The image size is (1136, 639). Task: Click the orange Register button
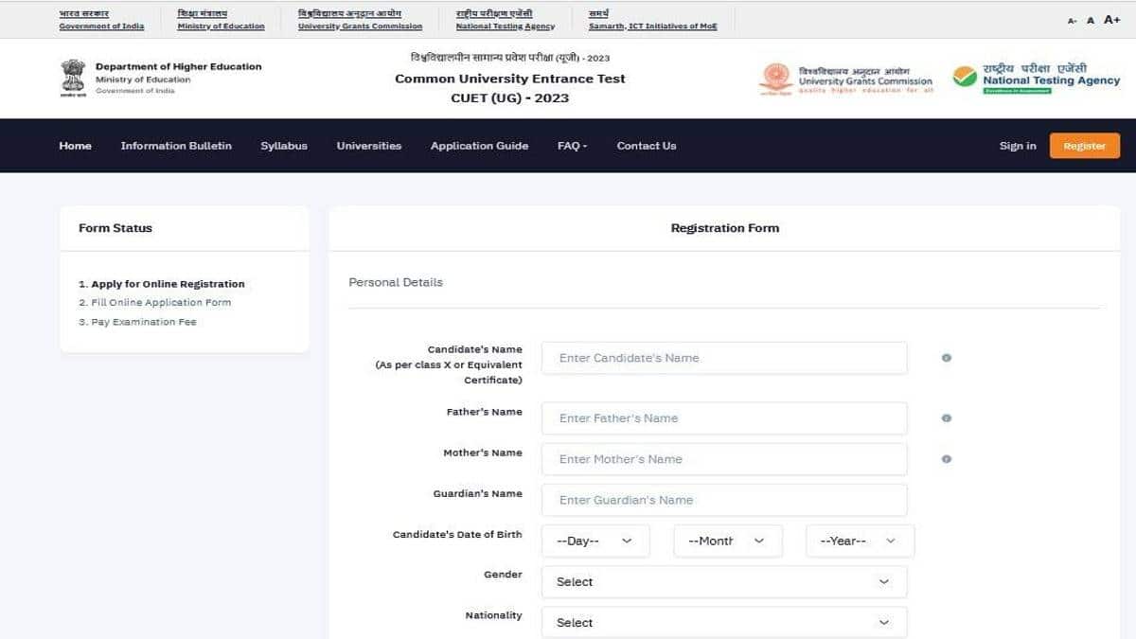(x=1084, y=146)
